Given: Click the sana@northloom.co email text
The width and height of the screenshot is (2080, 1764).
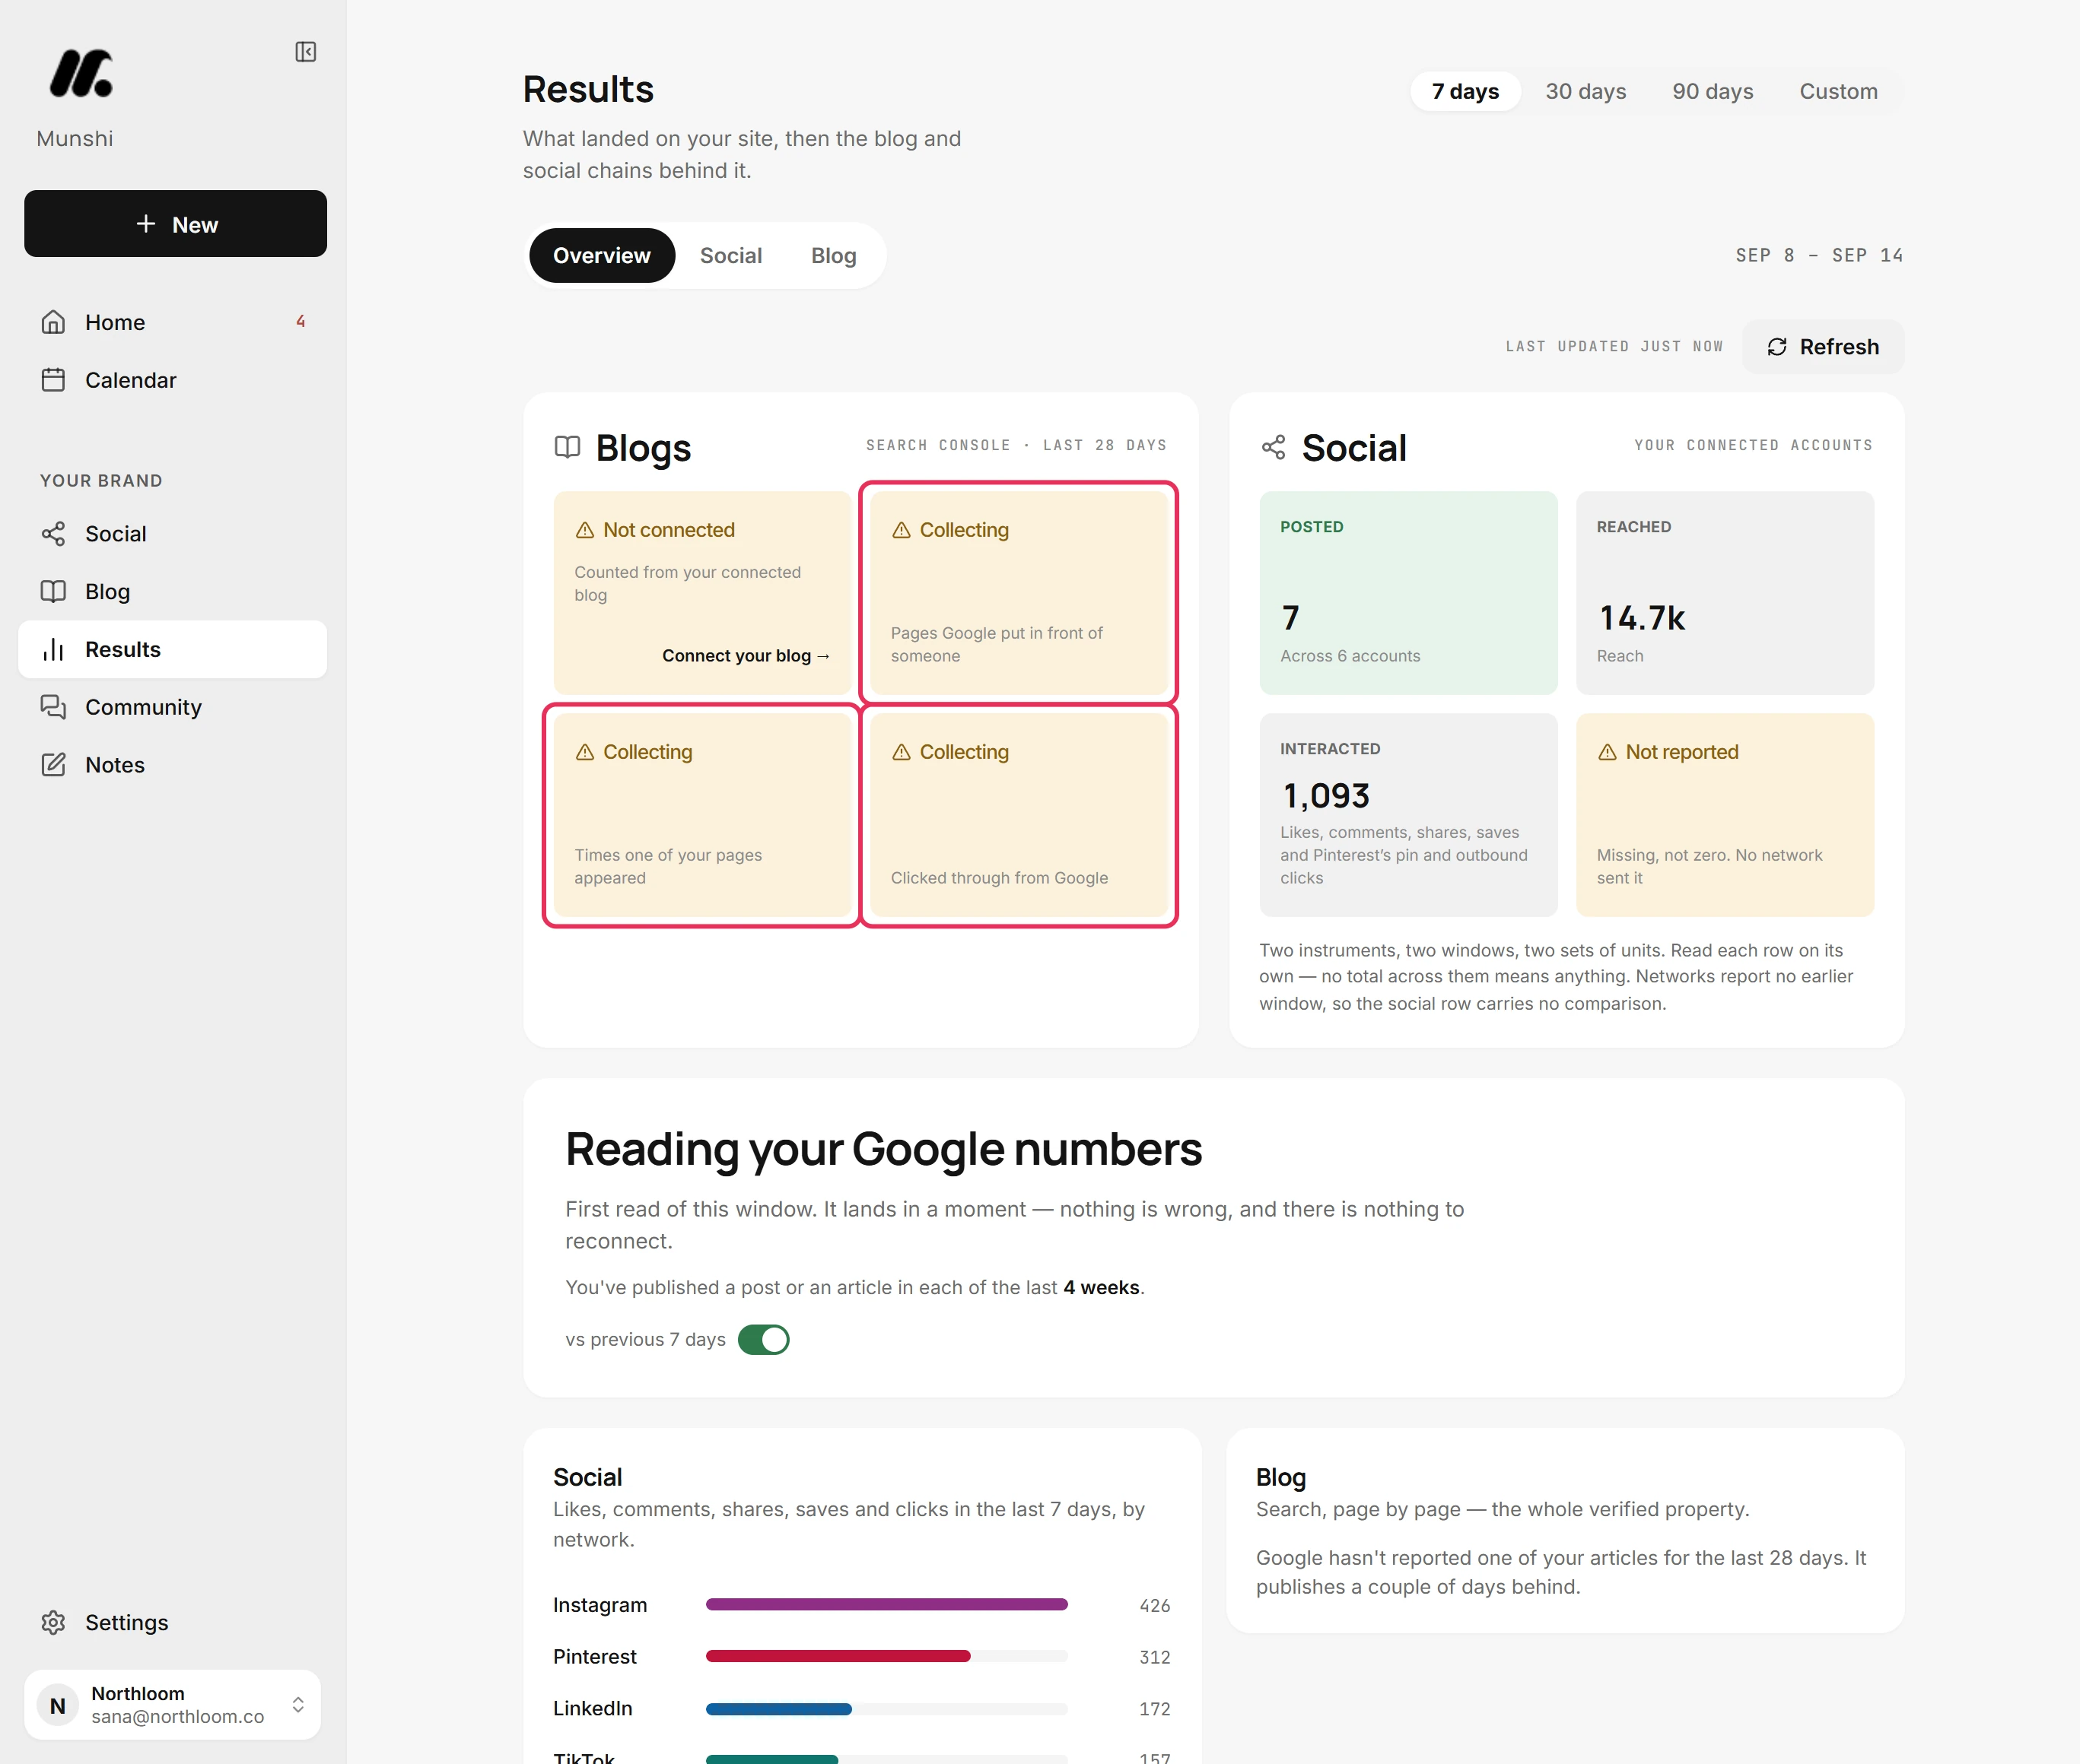Looking at the screenshot, I should tap(177, 1717).
